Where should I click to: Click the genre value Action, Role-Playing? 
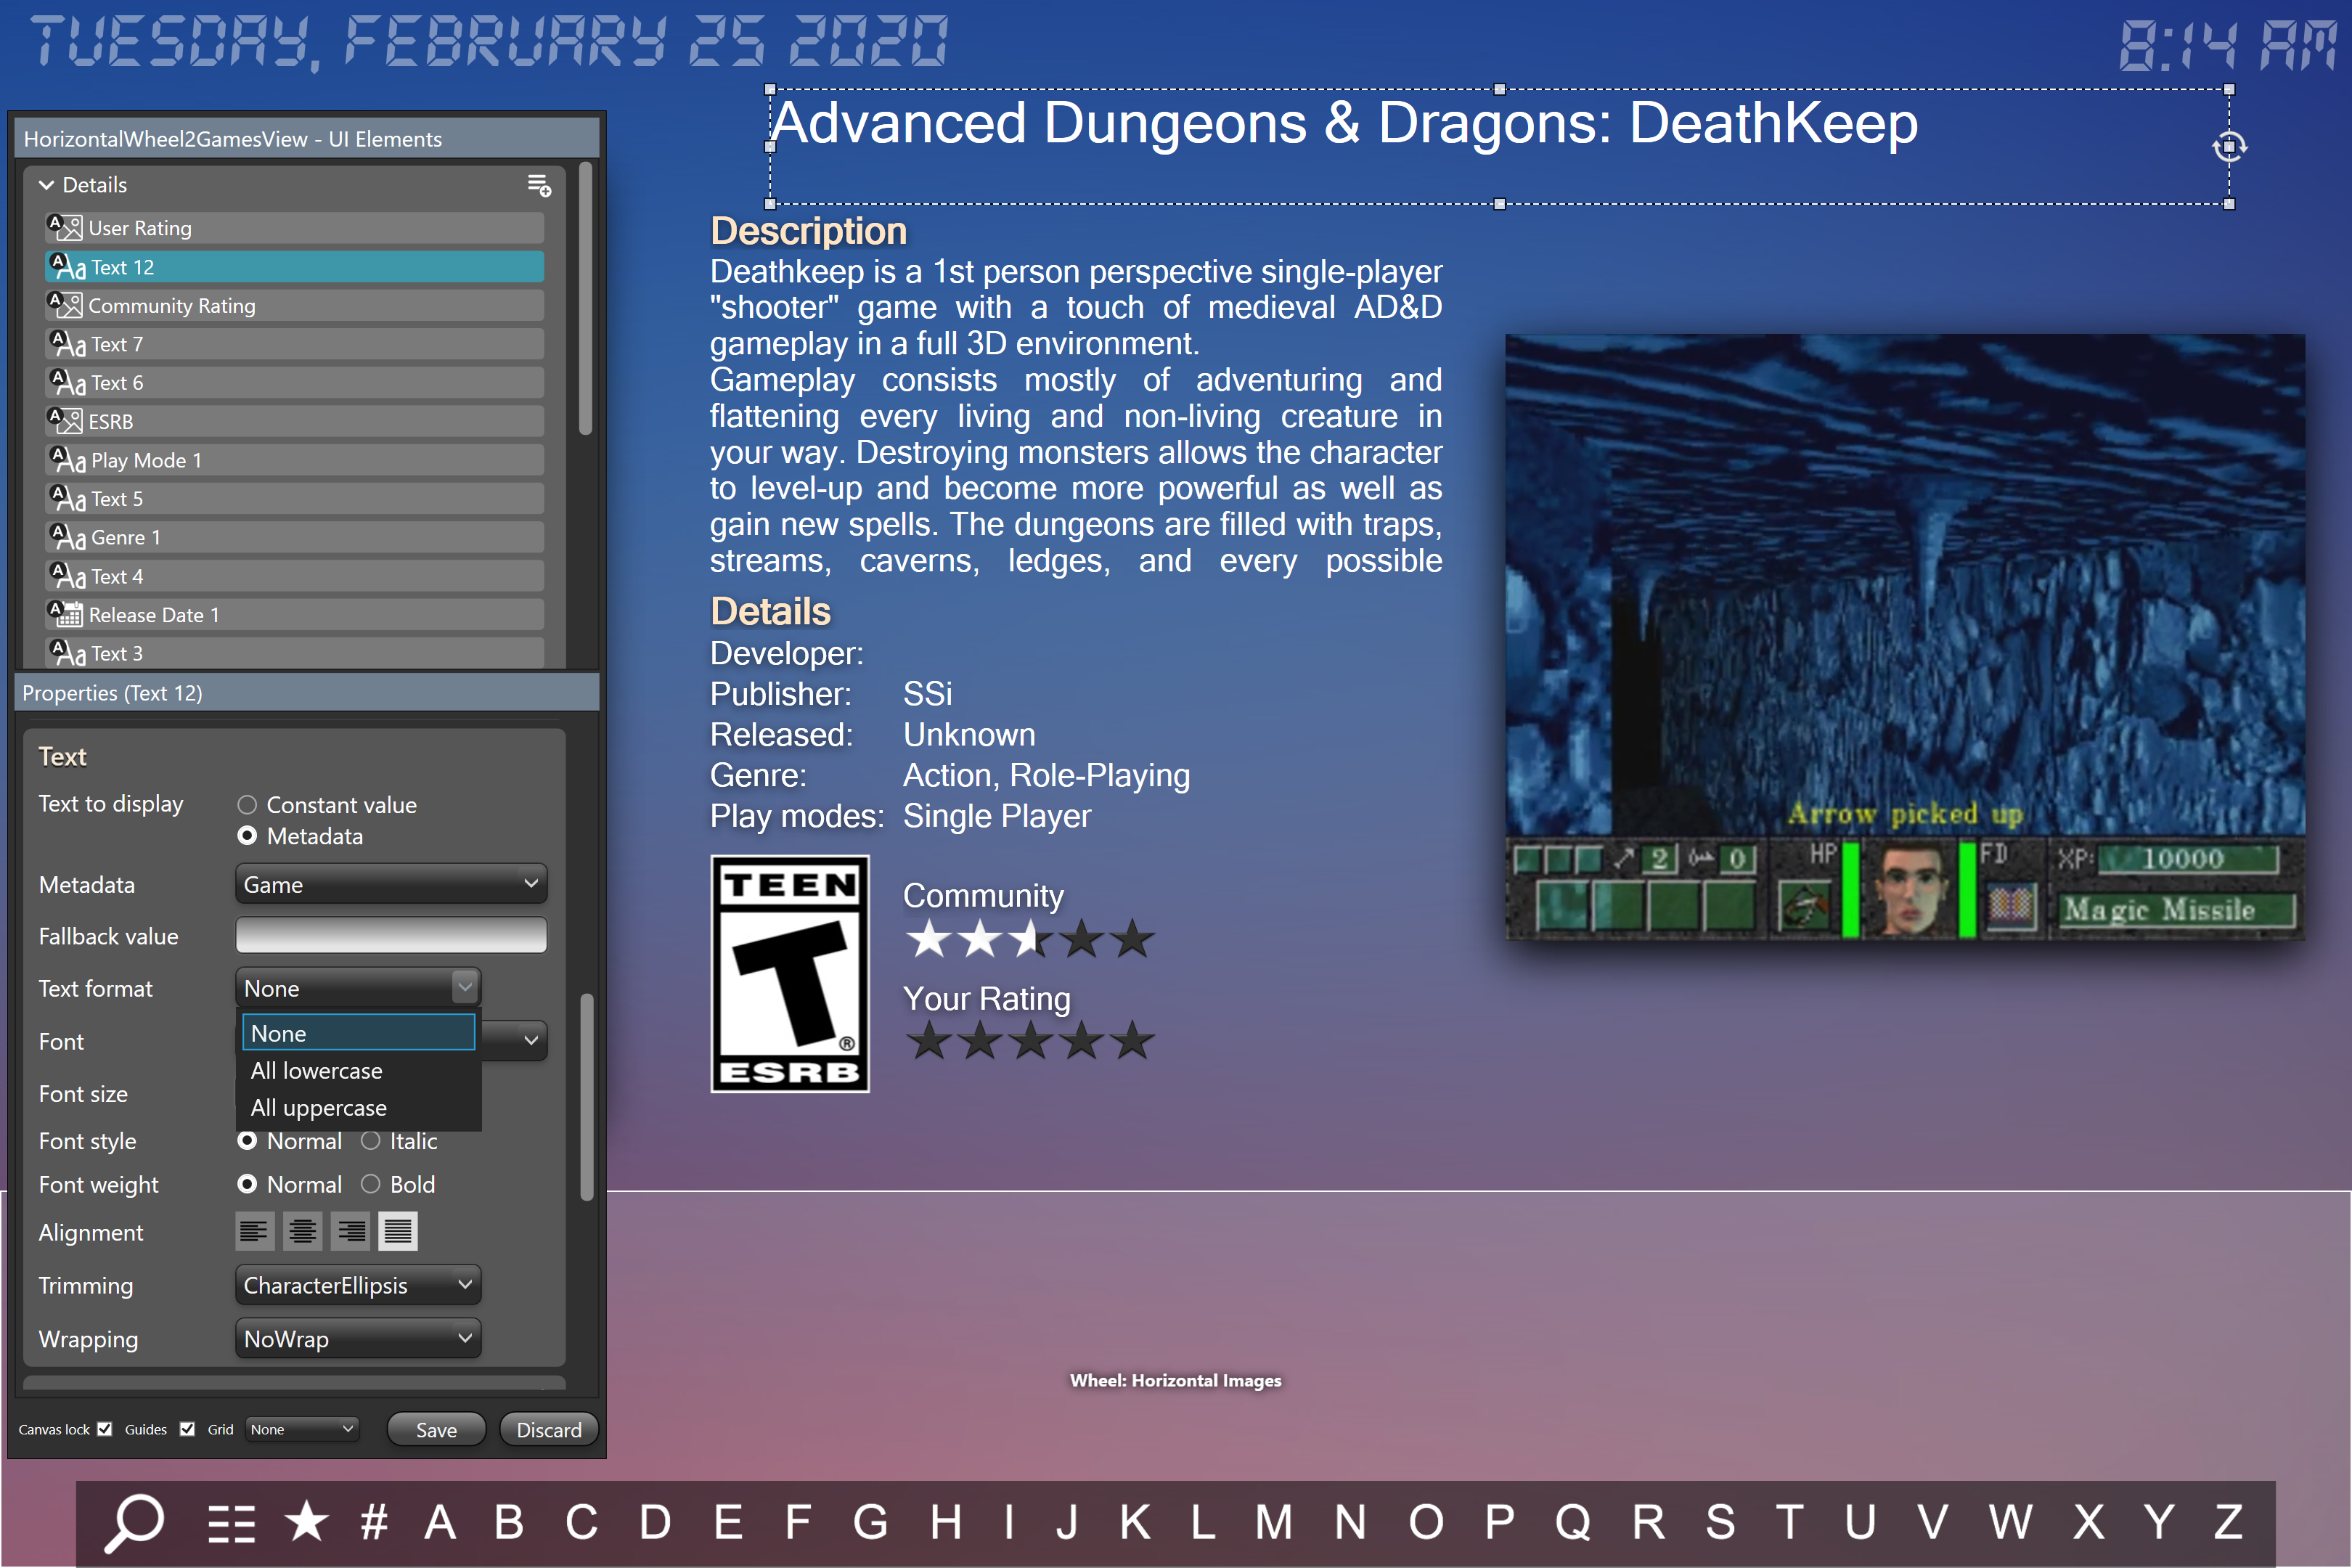1046,775
